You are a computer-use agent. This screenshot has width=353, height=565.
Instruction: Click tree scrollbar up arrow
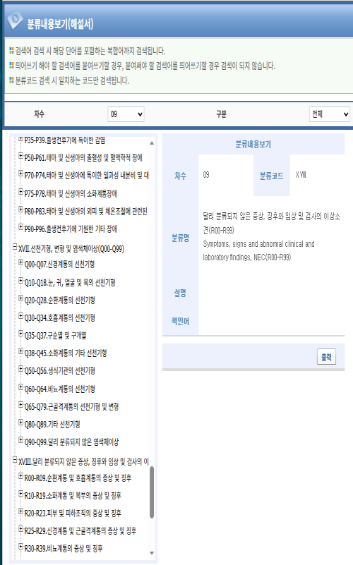pyautogui.click(x=152, y=143)
